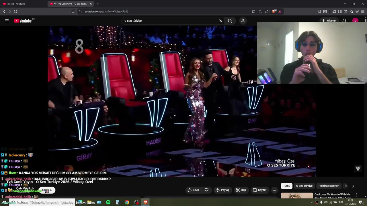Bookmark this page
This screenshot has height=206, width=367.
click(73, 11)
